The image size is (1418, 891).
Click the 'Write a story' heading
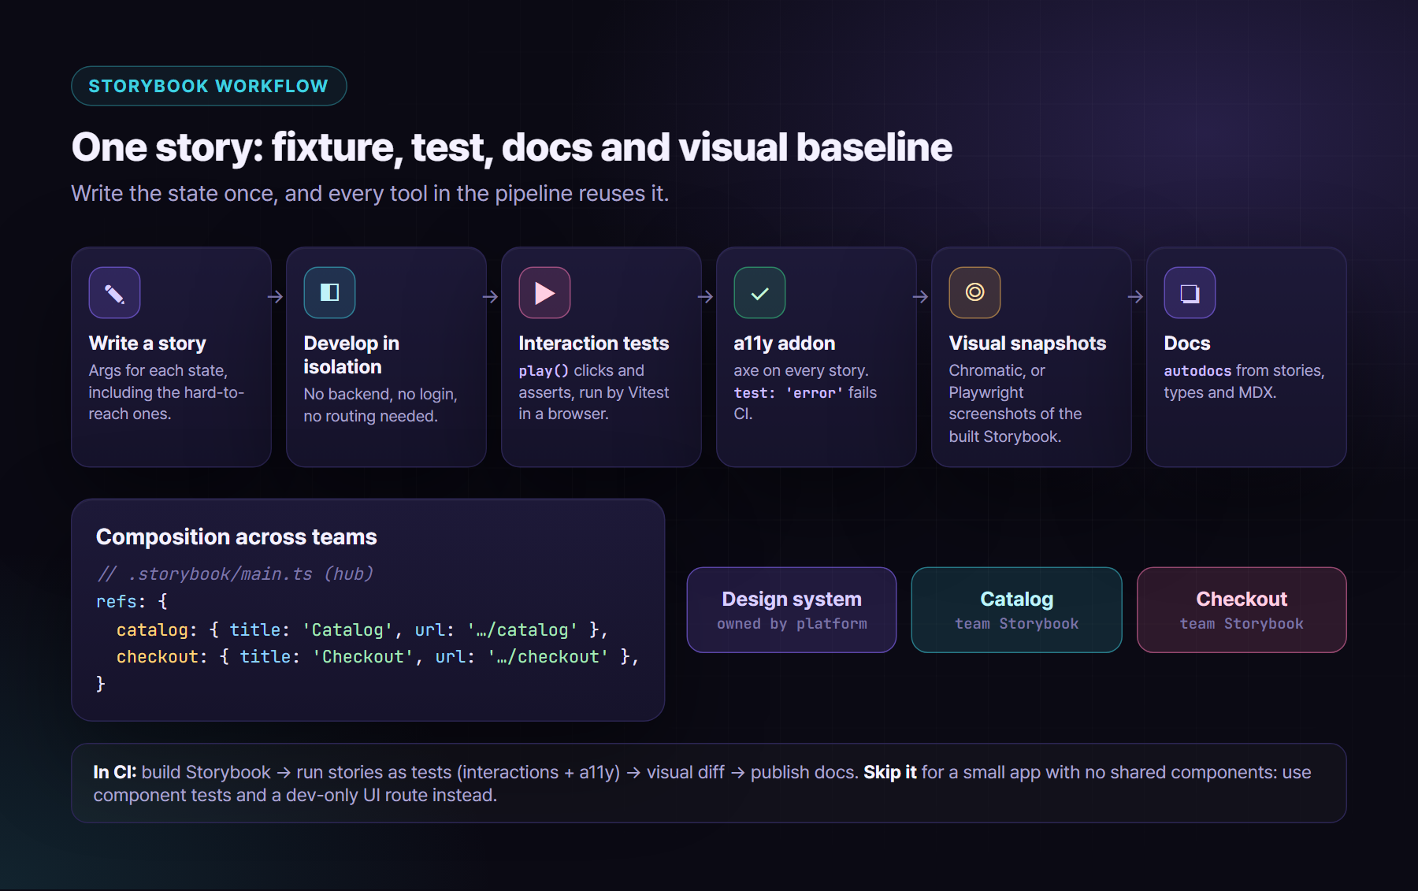[147, 343]
